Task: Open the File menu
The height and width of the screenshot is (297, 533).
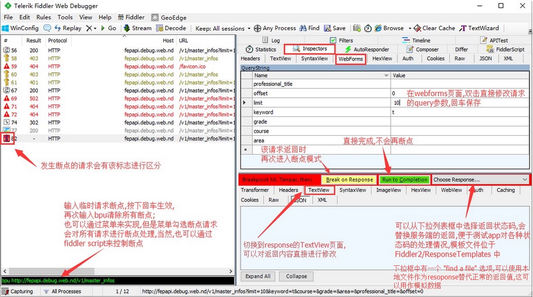Action: (x=9, y=17)
